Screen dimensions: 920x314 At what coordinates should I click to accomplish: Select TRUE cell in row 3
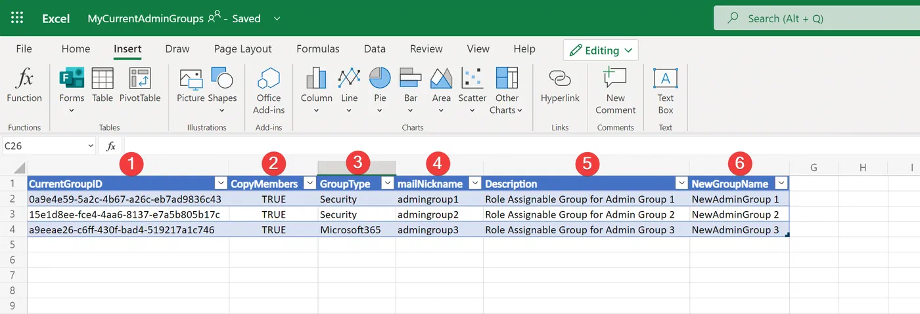273,214
